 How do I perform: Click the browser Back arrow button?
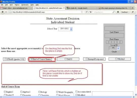(3, 12)
